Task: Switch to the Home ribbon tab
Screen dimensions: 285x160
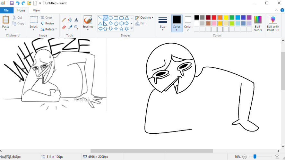Action: (x=21, y=10)
